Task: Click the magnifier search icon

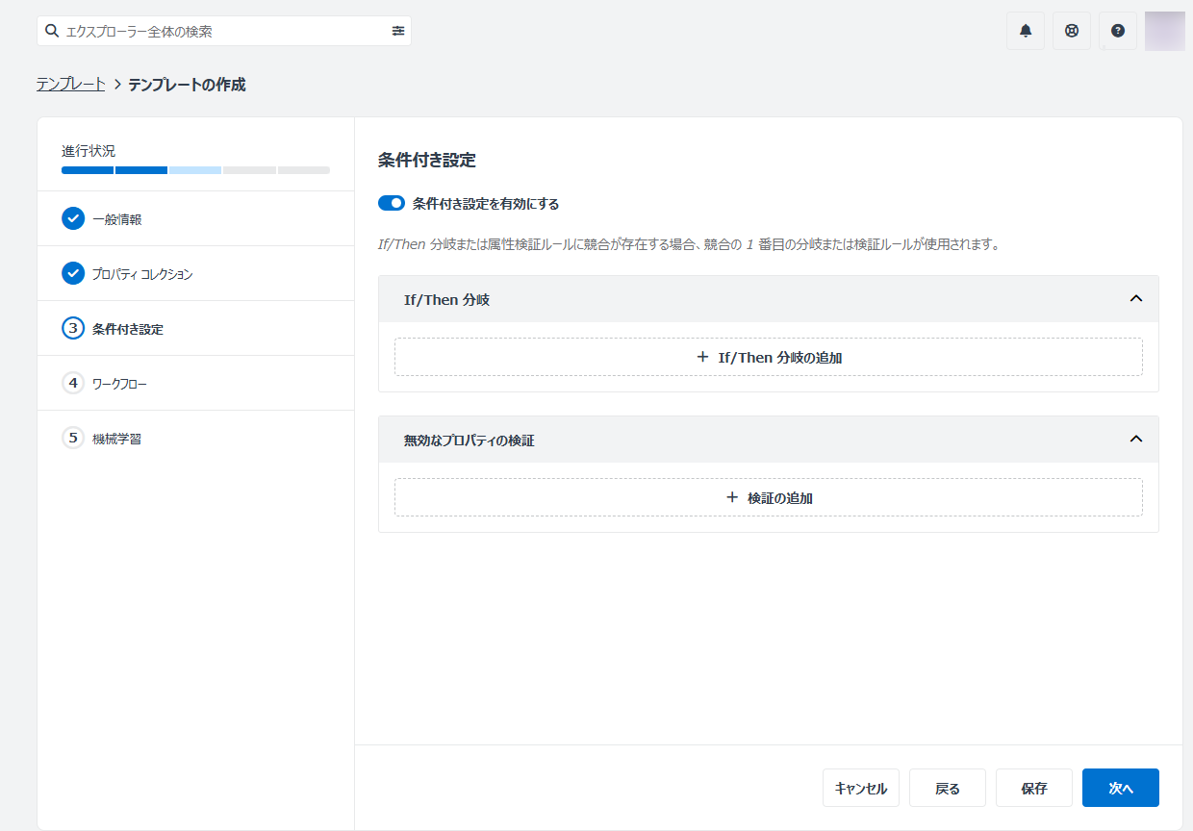Action: (52, 31)
